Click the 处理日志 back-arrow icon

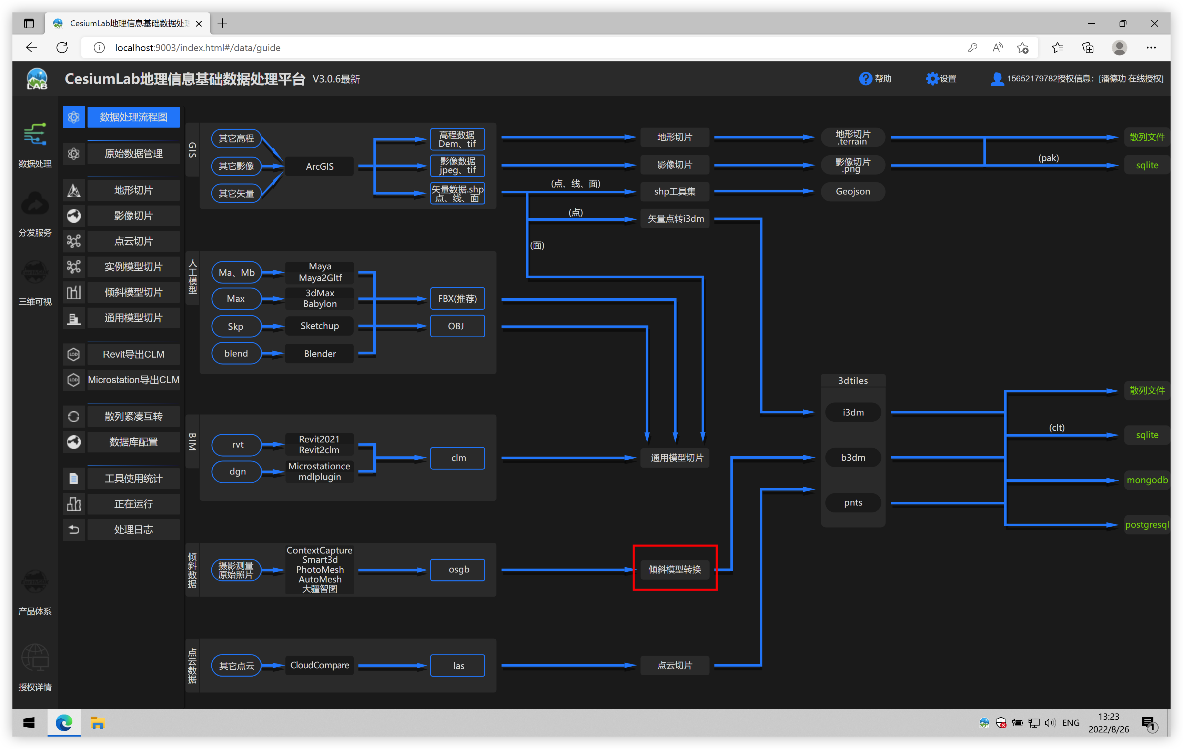(x=74, y=529)
